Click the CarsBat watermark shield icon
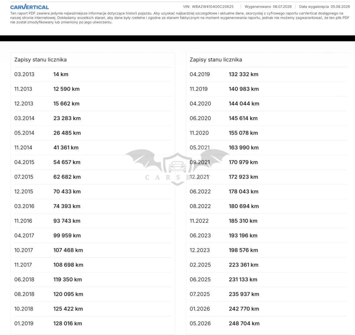355x335 pixels. pyautogui.click(x=177, y=169)
